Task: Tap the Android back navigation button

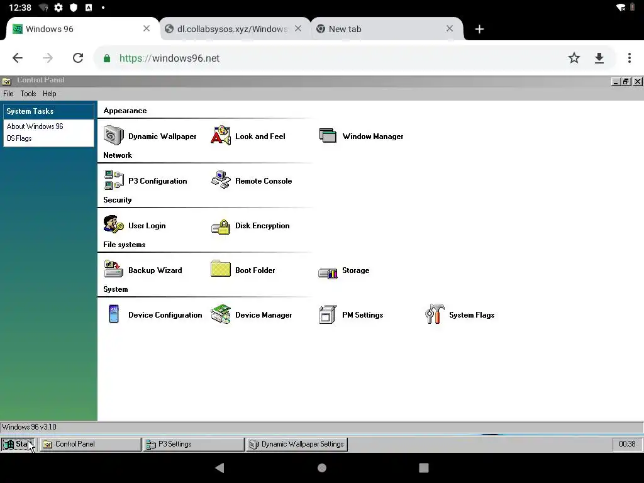Action: point(220,468)
